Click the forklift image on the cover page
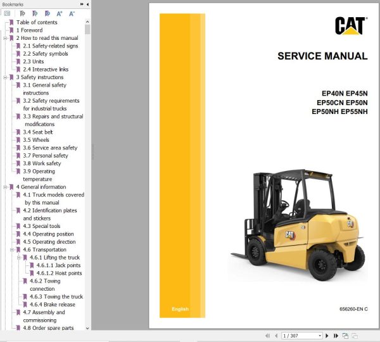 click(298, 224)
